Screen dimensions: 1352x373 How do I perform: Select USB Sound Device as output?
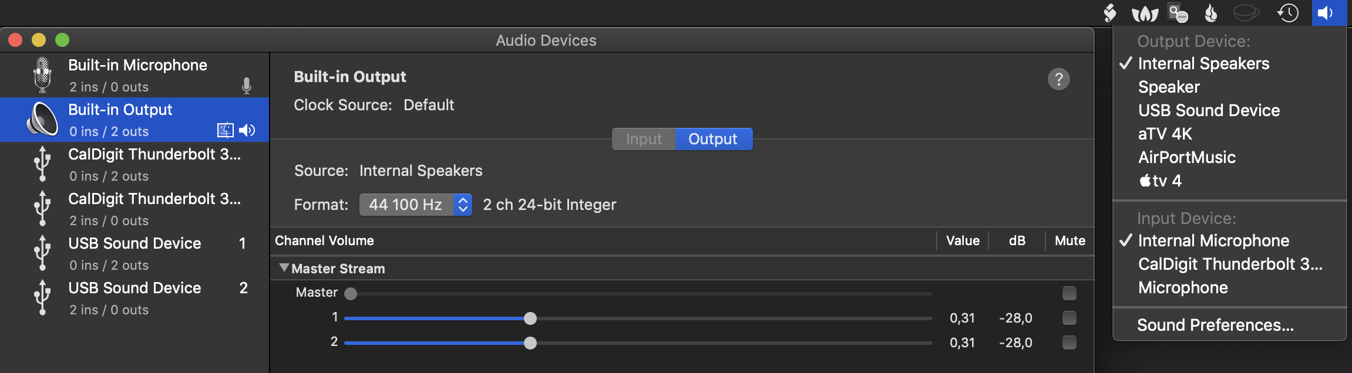[x=1209, y=110]
